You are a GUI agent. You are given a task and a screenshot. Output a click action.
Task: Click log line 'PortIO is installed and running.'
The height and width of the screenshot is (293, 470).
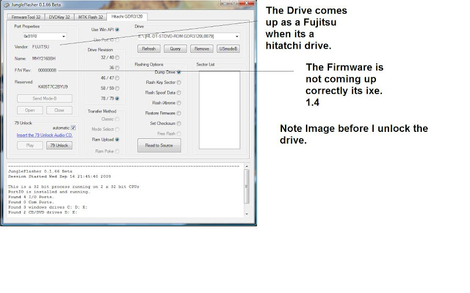[x=49, y=192]
